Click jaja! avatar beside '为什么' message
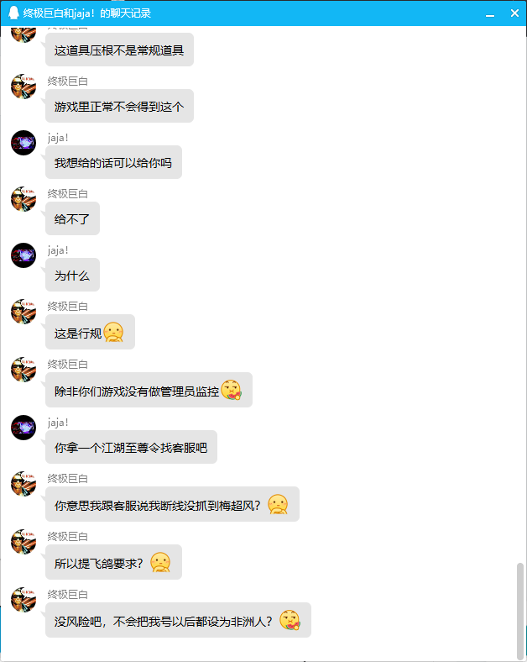This screenshot has height=662, width=527. 23,255
